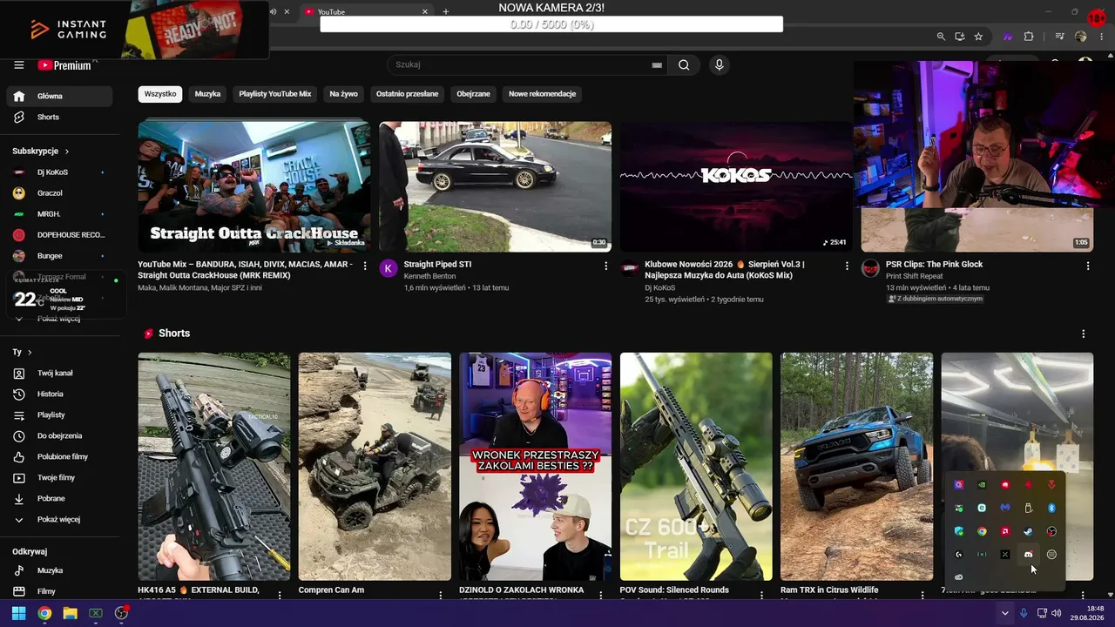Open Twój kanał in sidebar
The height and width of the screenshot is (627, 1115).
59,373
